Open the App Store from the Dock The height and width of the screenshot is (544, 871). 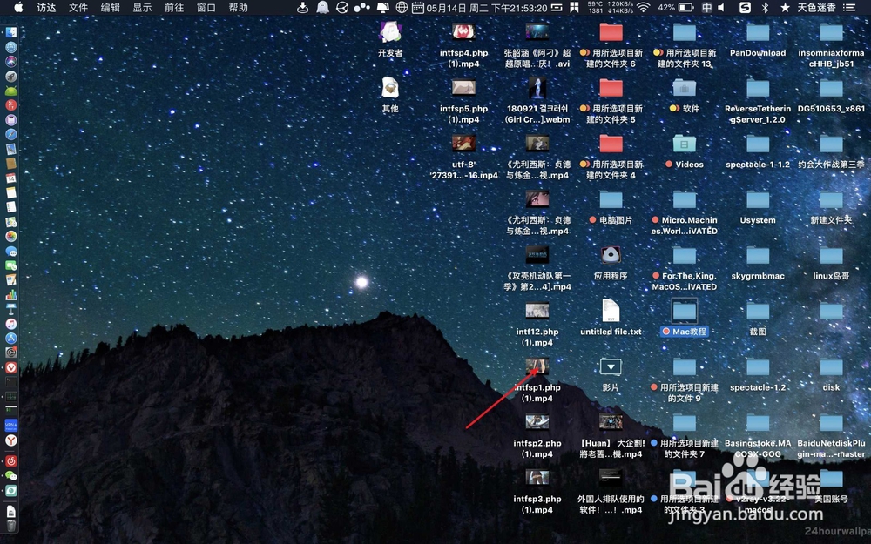tap(10, 338)
